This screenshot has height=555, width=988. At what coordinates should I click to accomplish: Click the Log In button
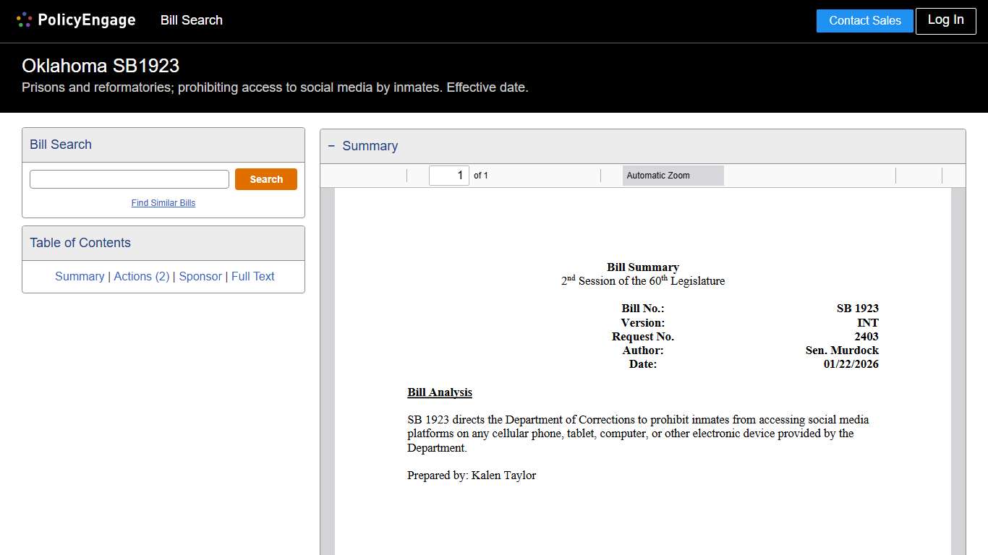tap(945, 21)
